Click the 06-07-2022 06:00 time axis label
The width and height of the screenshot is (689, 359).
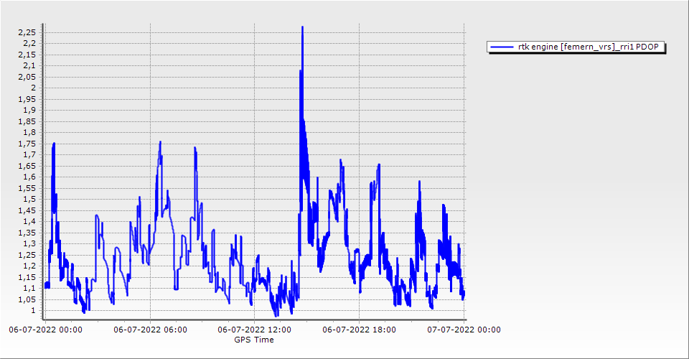pyautogui.click(x=150, y=330)
